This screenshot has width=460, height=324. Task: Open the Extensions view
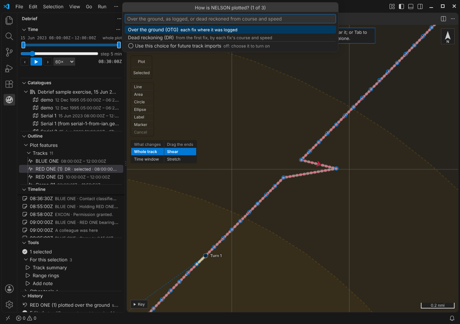[9, 84]
